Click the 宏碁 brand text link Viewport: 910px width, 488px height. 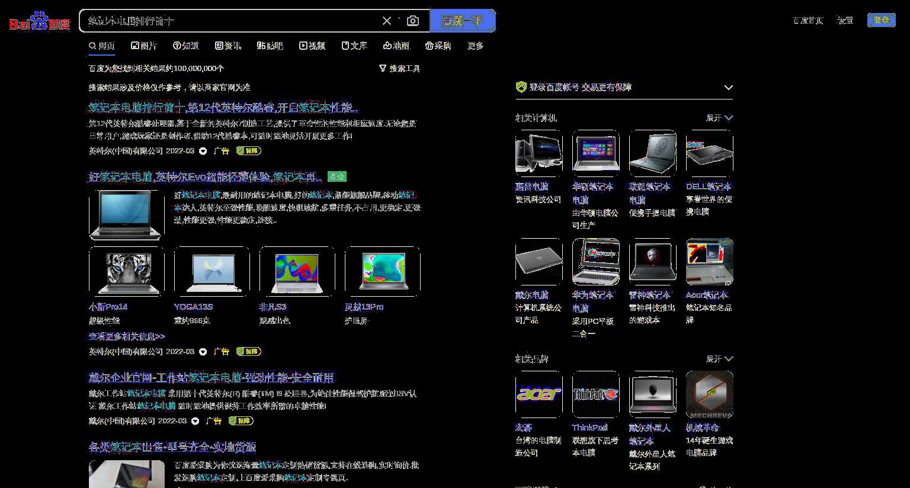click(x=524, y=428)
